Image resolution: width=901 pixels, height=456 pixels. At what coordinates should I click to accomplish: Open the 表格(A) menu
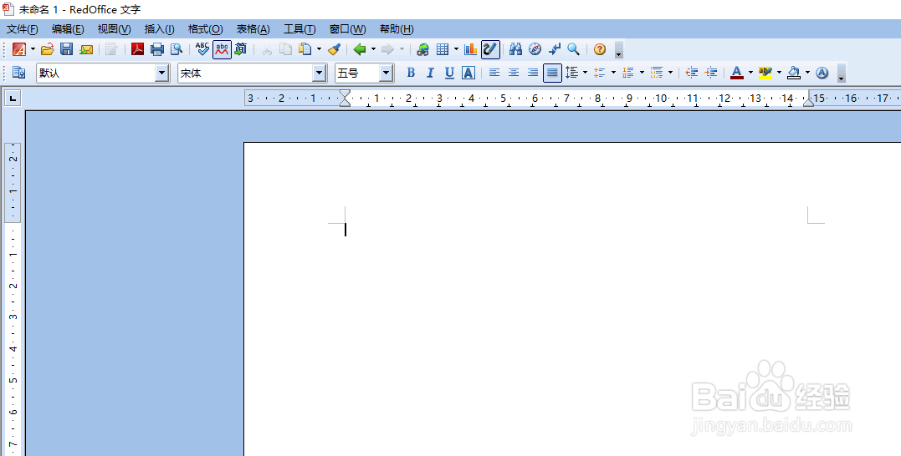pos(253,29)
